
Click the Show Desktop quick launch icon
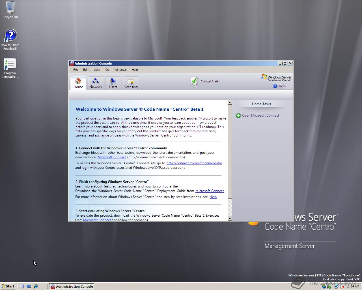click(29, 286)
